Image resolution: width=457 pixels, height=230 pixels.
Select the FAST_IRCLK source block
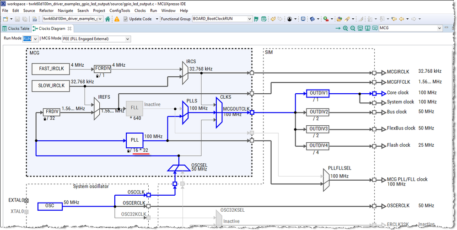pos(51,69)
